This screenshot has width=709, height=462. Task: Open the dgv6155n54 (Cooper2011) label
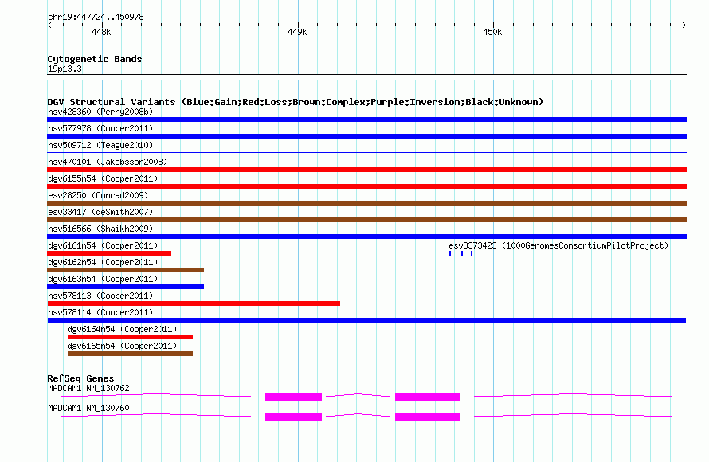coord(103,178)
